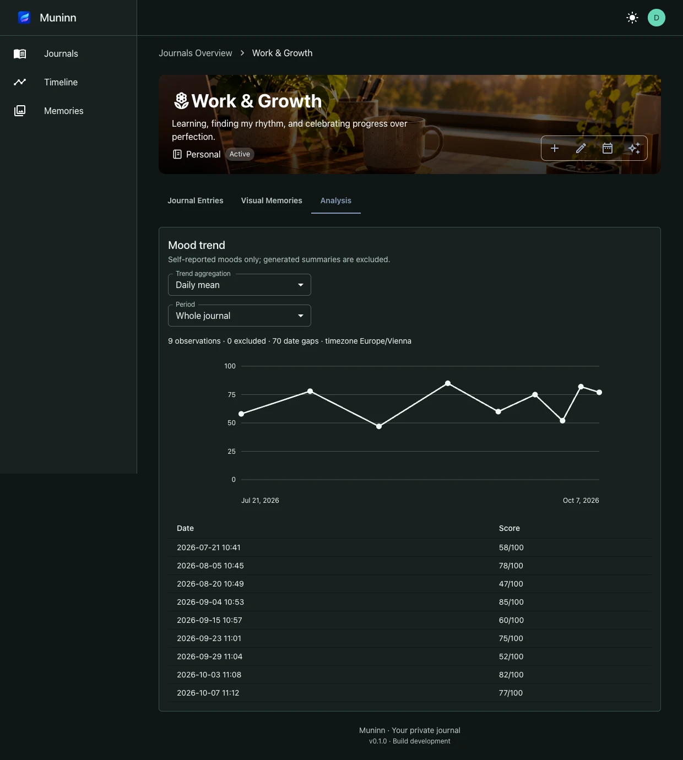Viewport: 683px width, 760px height.
Task: Select the 2026-09-04 10:53 table row
Action: pos(410,602)
